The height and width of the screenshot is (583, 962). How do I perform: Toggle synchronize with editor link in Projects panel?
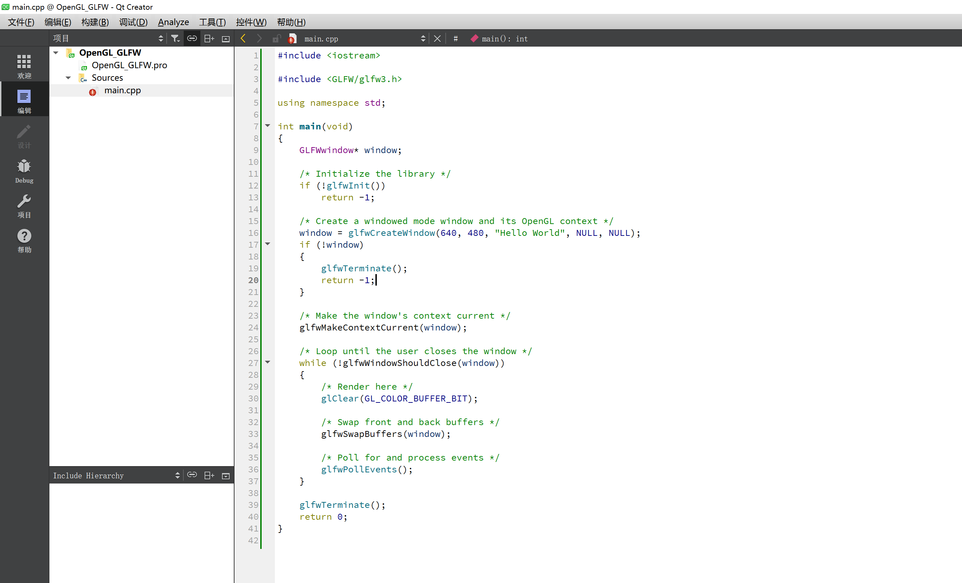pos(192,38)
